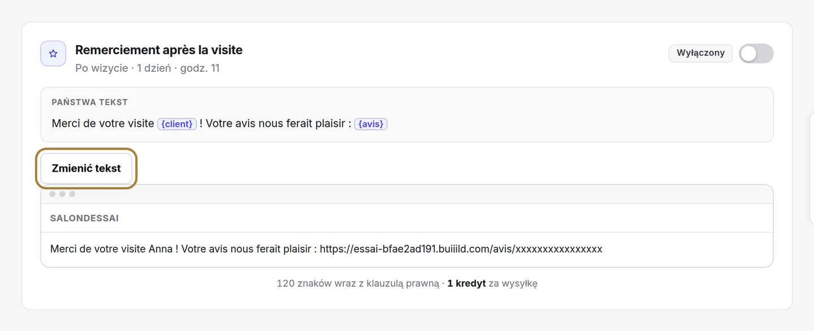Click the middle dot in preview window bar
This screenshot has width=814, height=331.
(62, 194)
